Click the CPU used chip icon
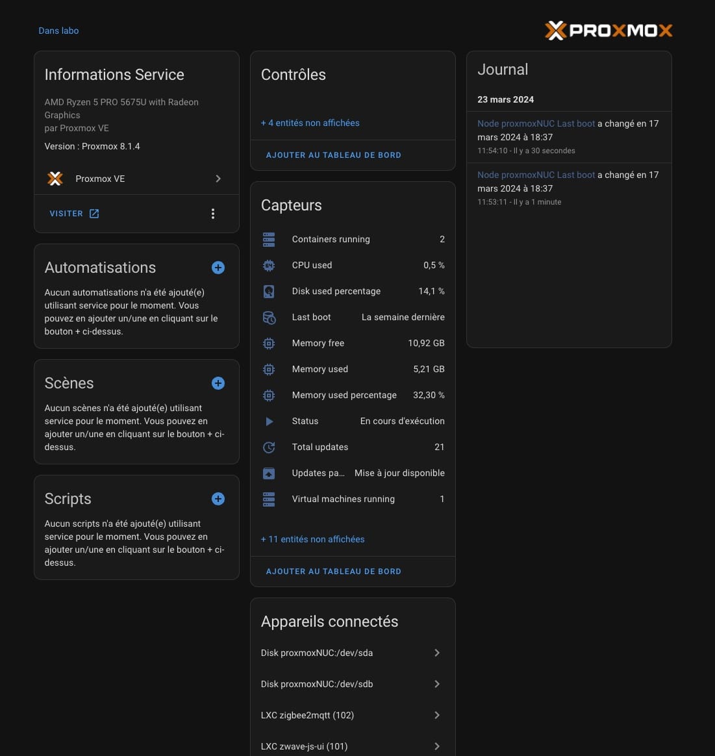The height and width of the screenshot is (756, 715). tap(269, 266)
